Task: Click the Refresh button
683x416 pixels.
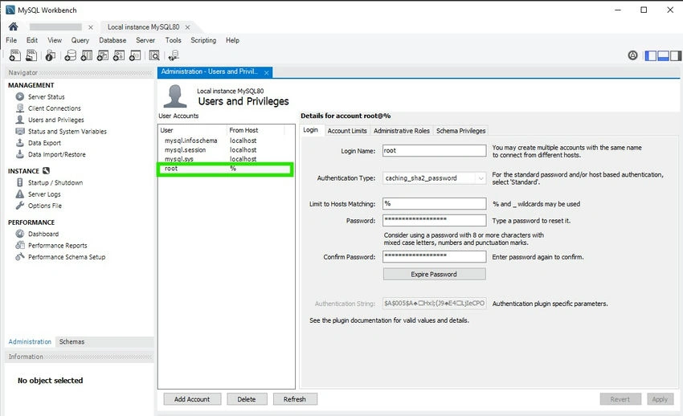Action: 295,399
